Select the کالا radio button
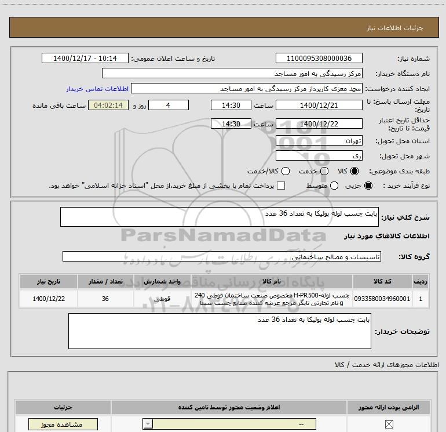This screenshot has height=432, width=446. click(354, 171)
